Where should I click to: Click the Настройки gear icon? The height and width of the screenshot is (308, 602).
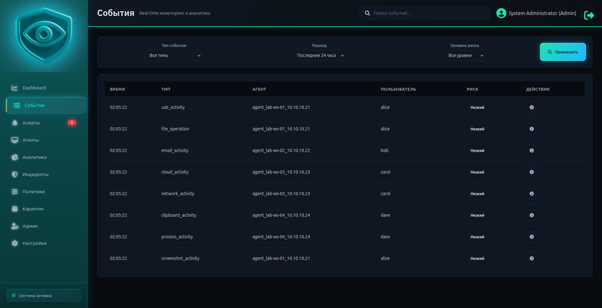(15, 243)
